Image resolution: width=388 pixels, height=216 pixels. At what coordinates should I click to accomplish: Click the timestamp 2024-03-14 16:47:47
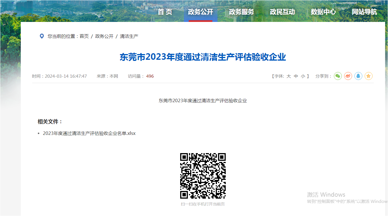tap(66, 76)
